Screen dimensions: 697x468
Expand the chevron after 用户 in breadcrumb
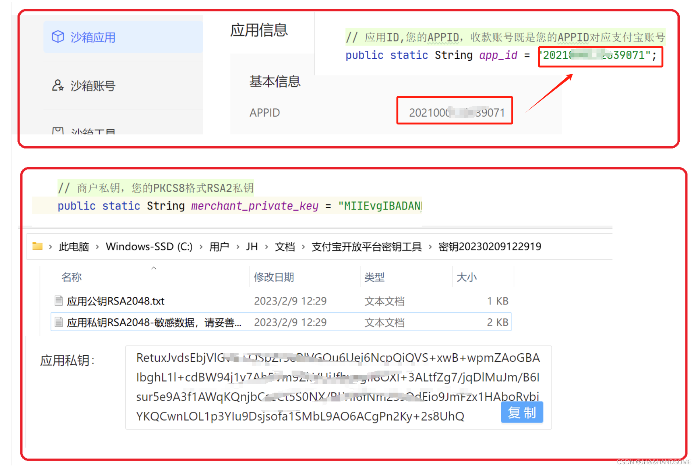click(x=238, y=247)
